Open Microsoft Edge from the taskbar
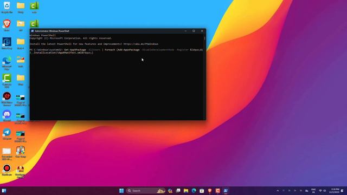 (x=194, y=191)
